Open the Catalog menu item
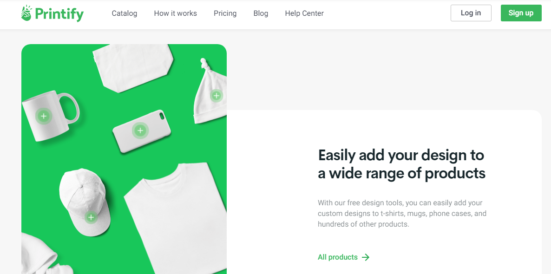 click(x=125, y=13)
